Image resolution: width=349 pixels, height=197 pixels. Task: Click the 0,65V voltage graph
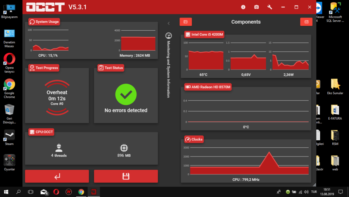(x=248, y=56)
